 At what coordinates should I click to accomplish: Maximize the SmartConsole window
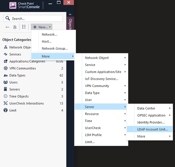pos(59,3)
